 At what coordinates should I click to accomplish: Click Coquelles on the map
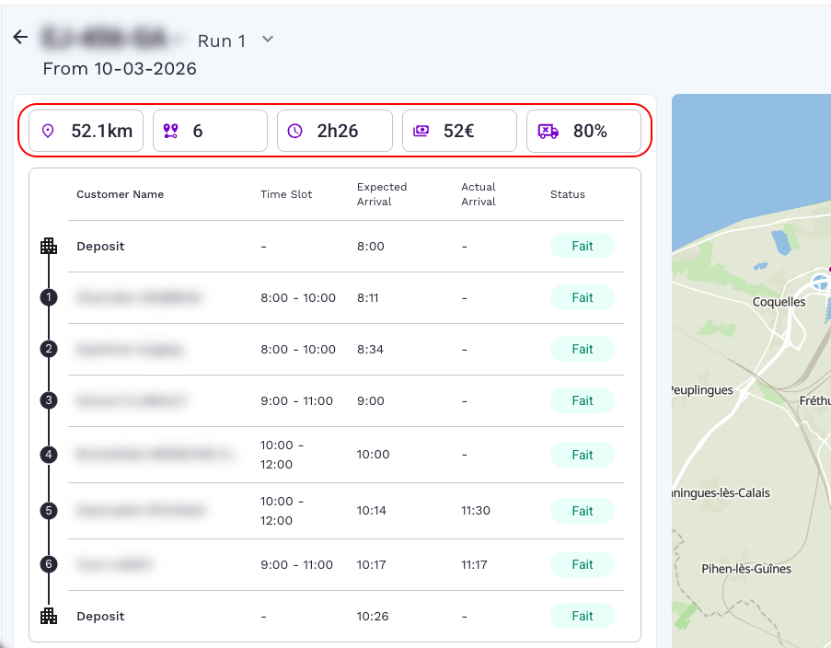point(779,302)
